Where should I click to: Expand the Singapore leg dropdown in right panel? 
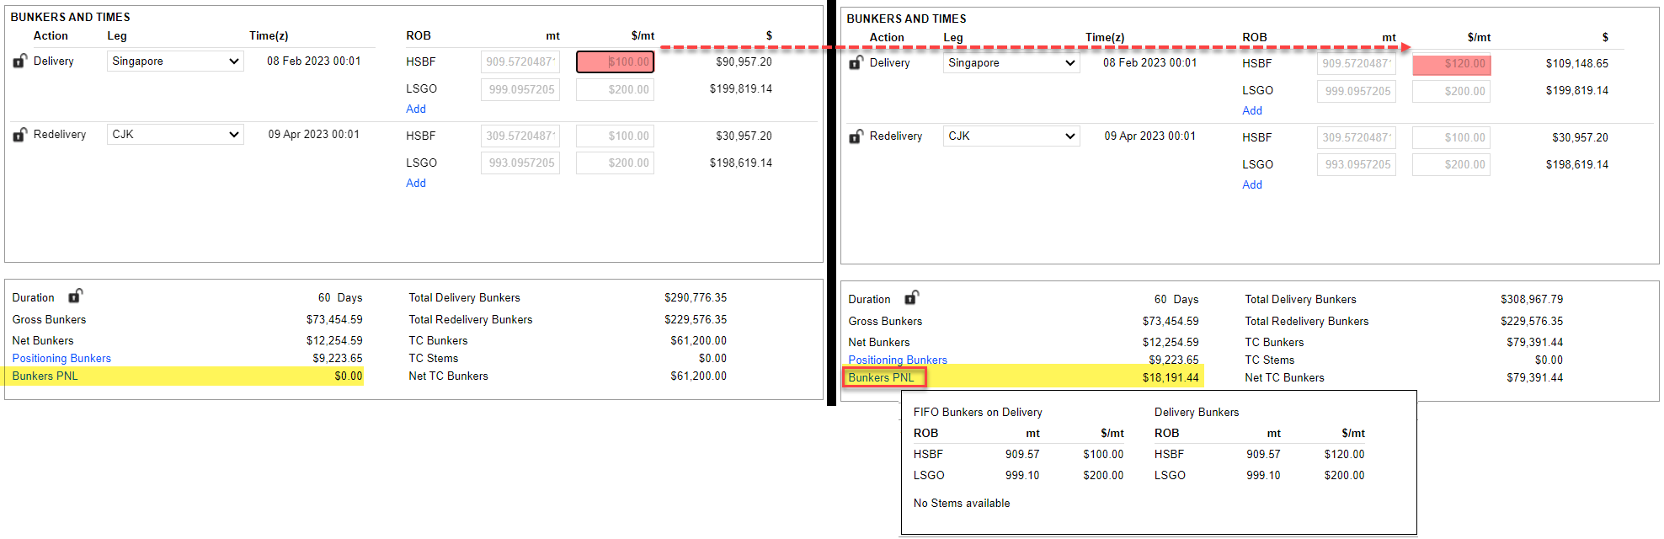pyautogui.click(x=1011, y=63)
